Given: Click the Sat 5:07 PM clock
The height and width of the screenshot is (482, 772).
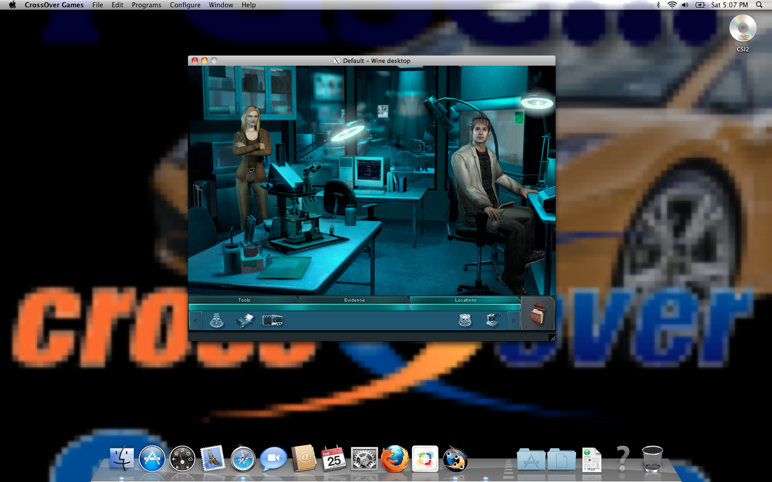Looking at the screenshot, I should tap(729, 5).
